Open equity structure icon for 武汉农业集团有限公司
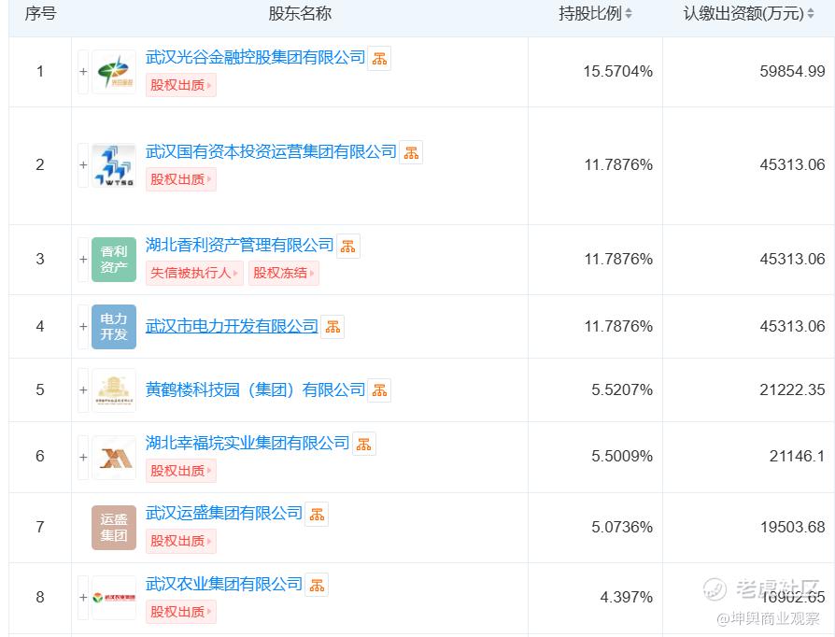The height and width of the screenshot is (637, 835). [x=317, y=586]
